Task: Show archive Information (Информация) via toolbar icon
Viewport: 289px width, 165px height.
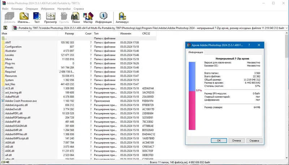Action: coord(103,18)
